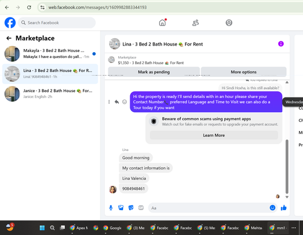This screenshot has height=235, width=303.
Task: Click the microphone voice clip icon
Action: point(111,208)
